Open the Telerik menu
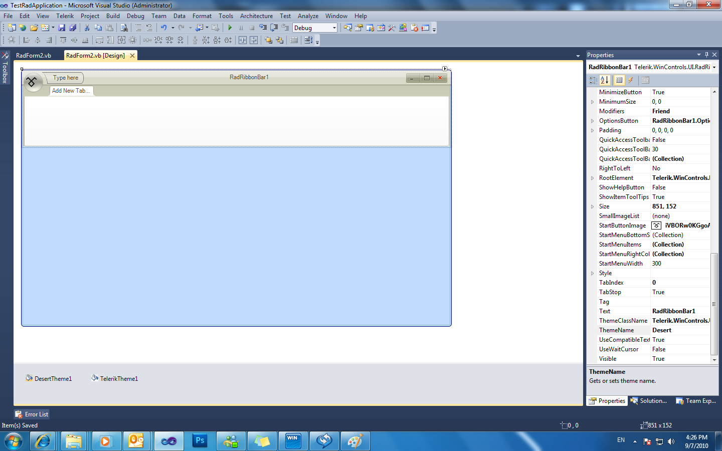The height and width of the screenshot is (451, 722). [x=65, y=16]
